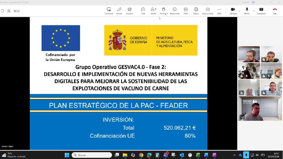Open OneNote from the taskbar
Screen dimensions: 283x159
214,155
